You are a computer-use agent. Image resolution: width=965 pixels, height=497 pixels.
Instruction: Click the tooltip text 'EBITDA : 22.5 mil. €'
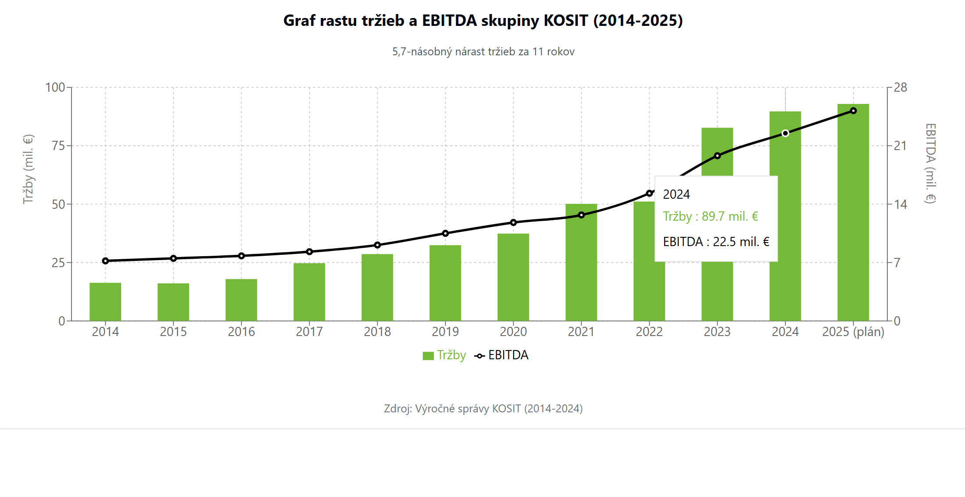716,242
